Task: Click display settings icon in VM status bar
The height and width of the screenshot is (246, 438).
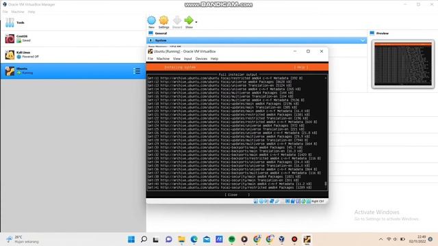Action: pos(287,201)
